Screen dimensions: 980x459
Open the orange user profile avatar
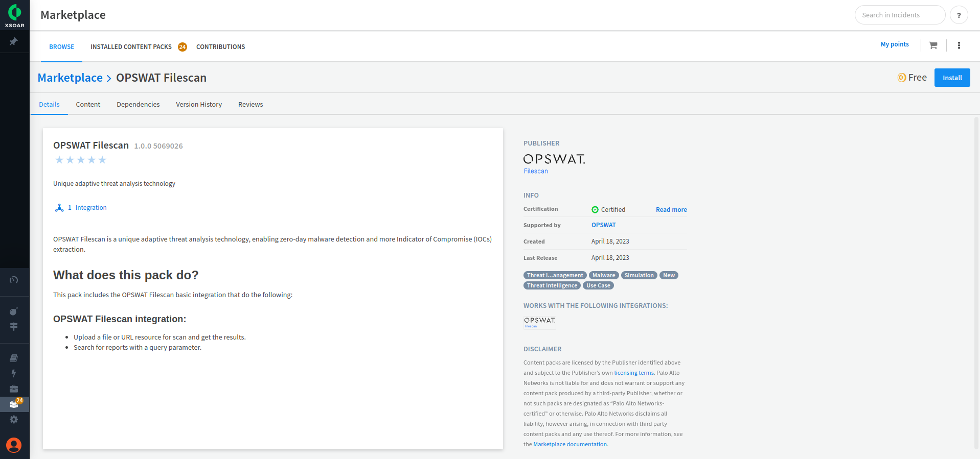[x=14, y=445]
